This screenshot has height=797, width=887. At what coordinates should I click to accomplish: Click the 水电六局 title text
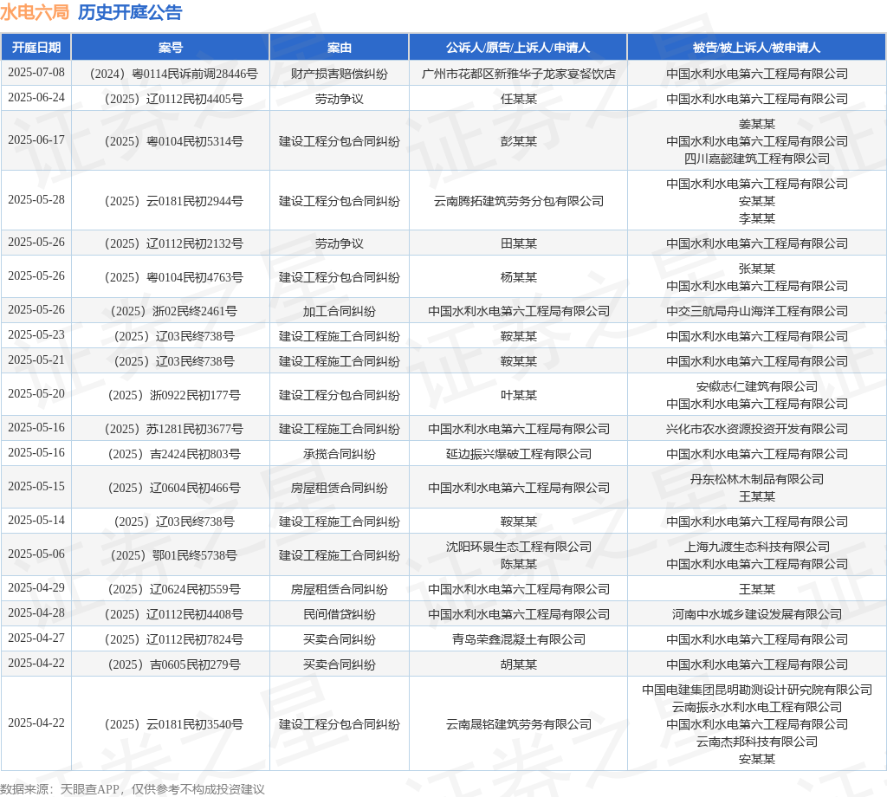click(35, 12)
